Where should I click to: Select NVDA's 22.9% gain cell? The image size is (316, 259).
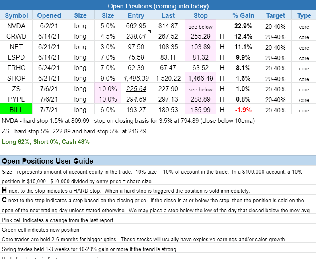[x=243, y=26]
